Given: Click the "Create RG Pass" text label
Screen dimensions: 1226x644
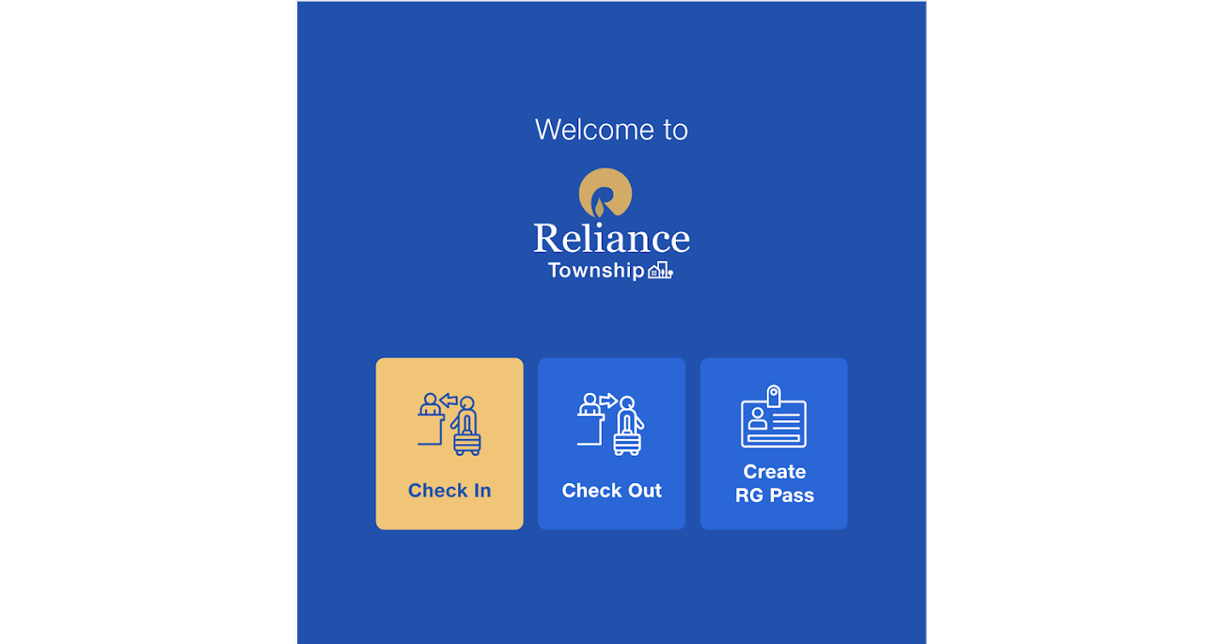Looking at the screenshot, I should point(774,483).
